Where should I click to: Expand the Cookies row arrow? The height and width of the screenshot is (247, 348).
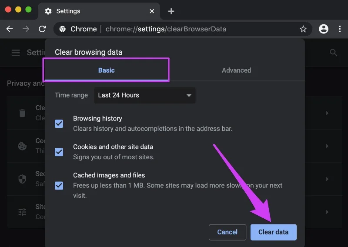(327, 146)
